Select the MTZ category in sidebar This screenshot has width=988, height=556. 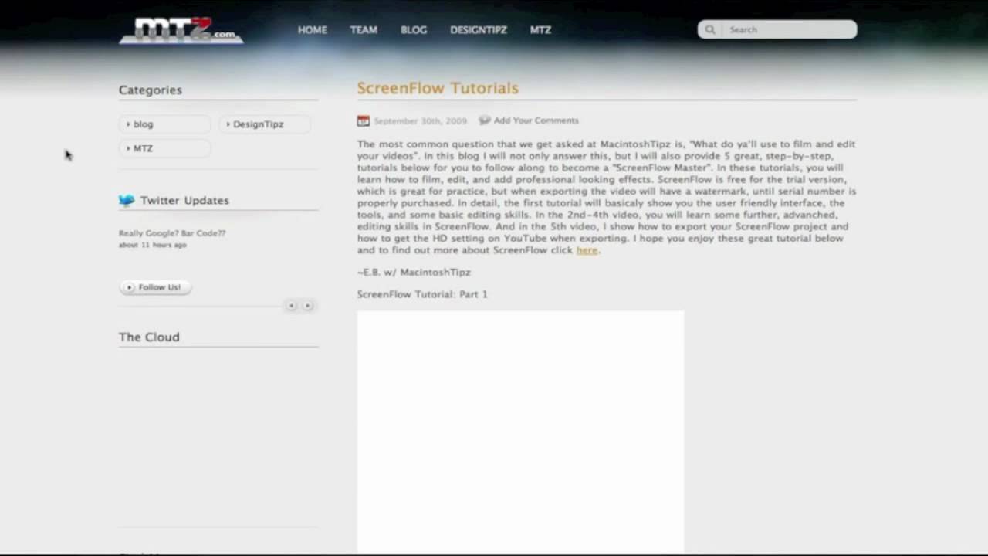tap(164, 148)
